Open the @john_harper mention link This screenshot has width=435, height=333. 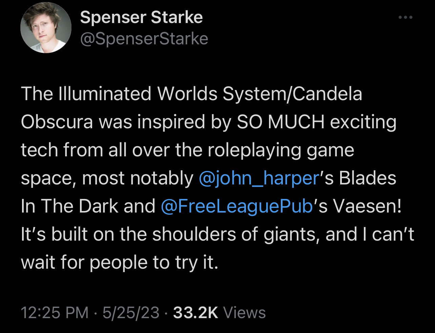tap(260, 178)
